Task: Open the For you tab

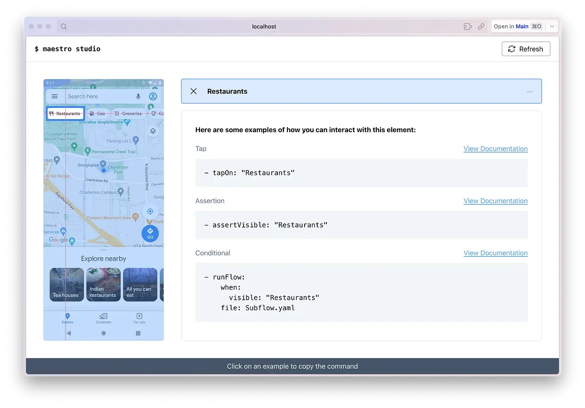Action: click(x=139, y=318)
